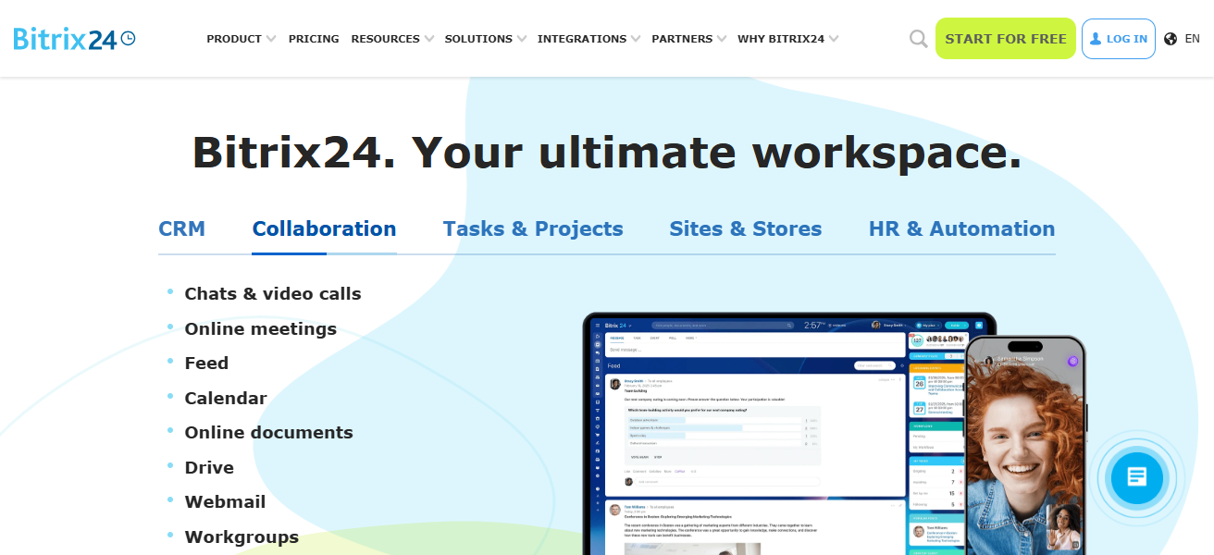Image resolution: width=1214 pixels, height=555 pixels.
Task: Click the START FOR FREE button
Action: 1005,38
